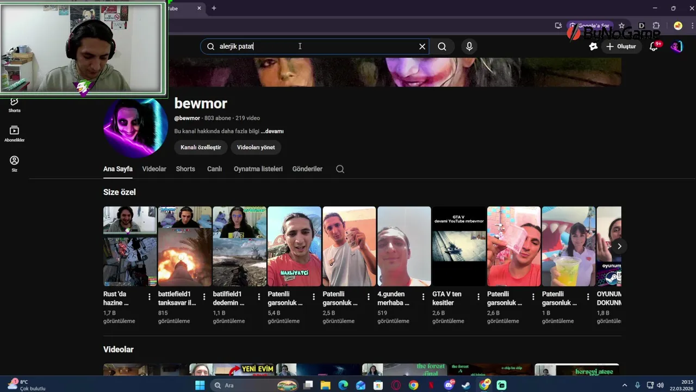
Task: Show hidden system tray icons chevron
Action: [624, 385]
